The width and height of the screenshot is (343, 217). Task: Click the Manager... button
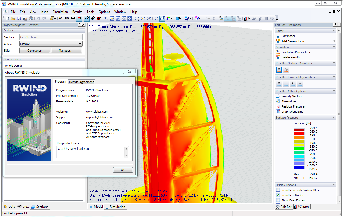point(66,51)
